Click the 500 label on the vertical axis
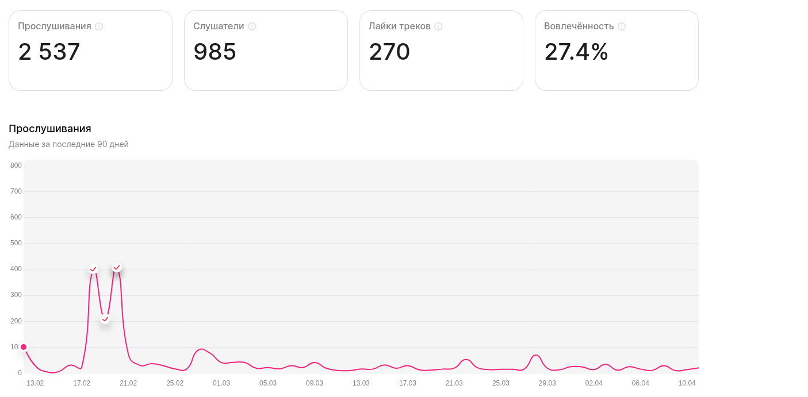 click(x=16, y=243)
